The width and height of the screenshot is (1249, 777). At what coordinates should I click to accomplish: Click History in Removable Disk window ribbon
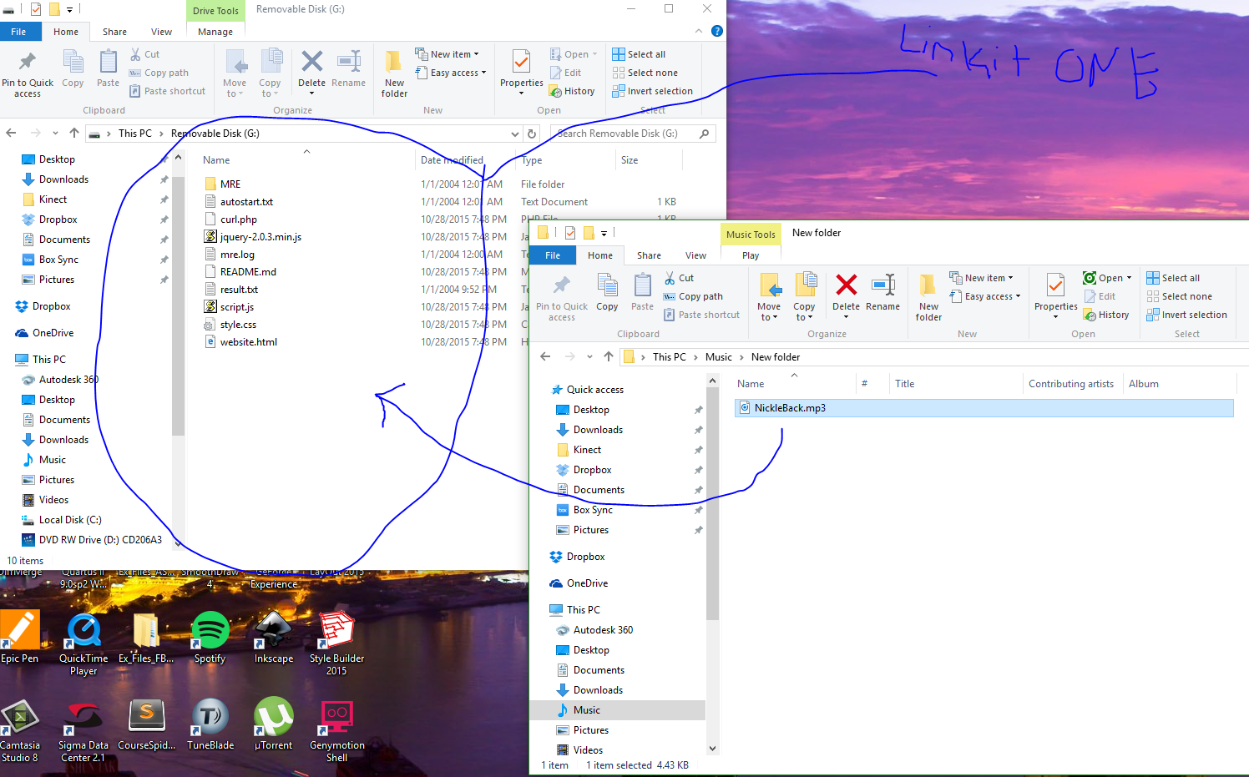click(x=572, y=91)
